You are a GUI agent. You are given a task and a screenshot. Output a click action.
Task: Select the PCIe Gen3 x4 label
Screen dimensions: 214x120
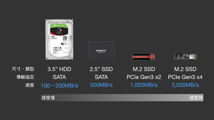coord(185,77)
